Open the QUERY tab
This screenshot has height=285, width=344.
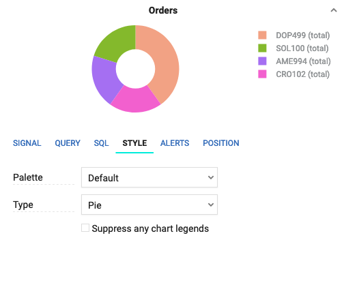(x=68, y=143)
